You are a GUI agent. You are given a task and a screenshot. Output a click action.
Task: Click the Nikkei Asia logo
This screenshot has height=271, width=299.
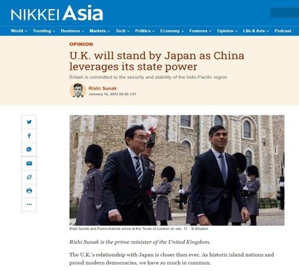pyautogui.click(x=57, y=13)
